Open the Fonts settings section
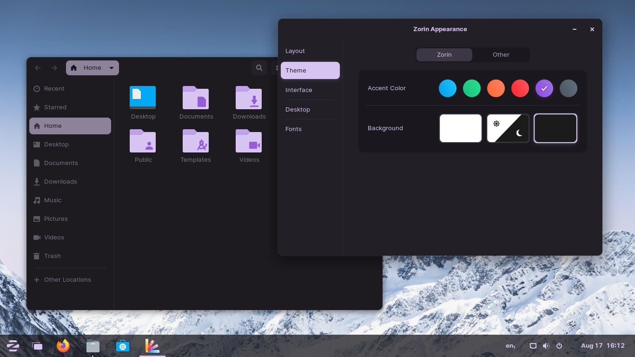635x357 pixels. (293, 129)
